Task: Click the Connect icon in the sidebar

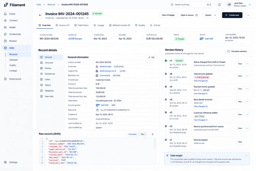Action: [x=5, y=20]
